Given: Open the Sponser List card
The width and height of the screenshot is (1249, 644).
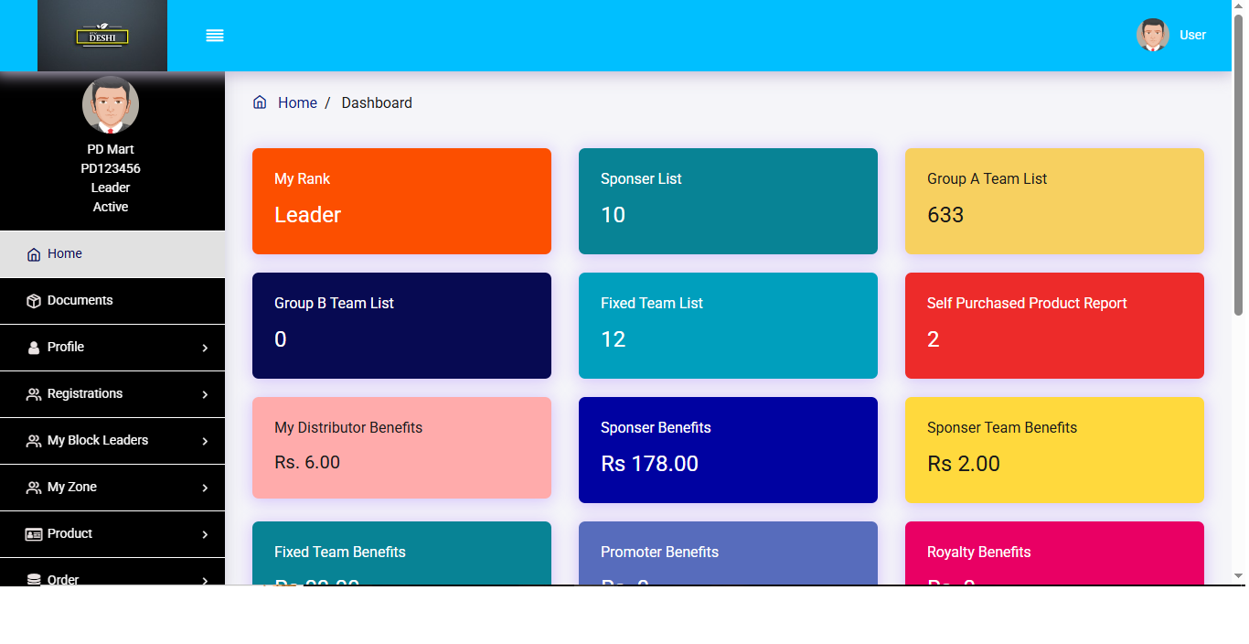Looking at the screenshot, I should coord(728,200).
